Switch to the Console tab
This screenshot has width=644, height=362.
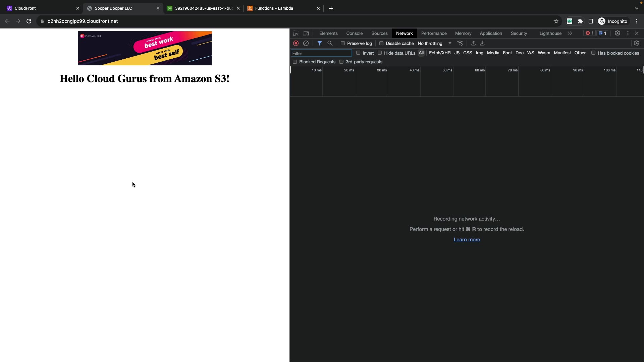tap(354, 33)
